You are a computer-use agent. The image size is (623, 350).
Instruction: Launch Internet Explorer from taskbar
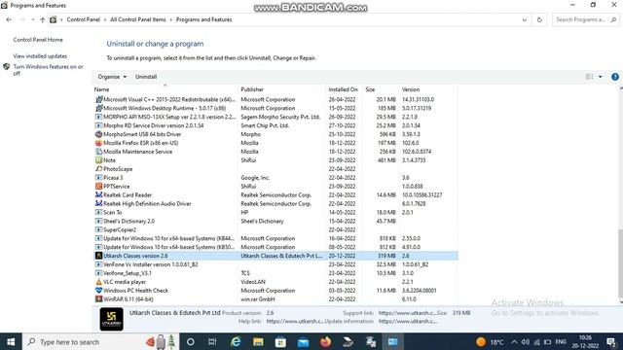click(236, 341)
